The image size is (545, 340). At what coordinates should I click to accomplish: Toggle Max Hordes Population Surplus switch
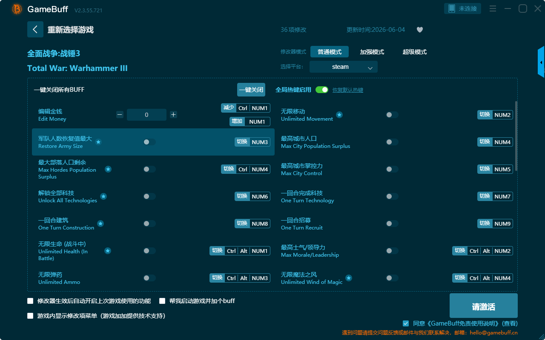149,169
